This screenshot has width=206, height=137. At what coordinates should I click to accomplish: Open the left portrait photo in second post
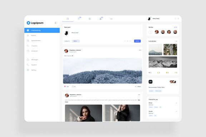tap(84, 113)
